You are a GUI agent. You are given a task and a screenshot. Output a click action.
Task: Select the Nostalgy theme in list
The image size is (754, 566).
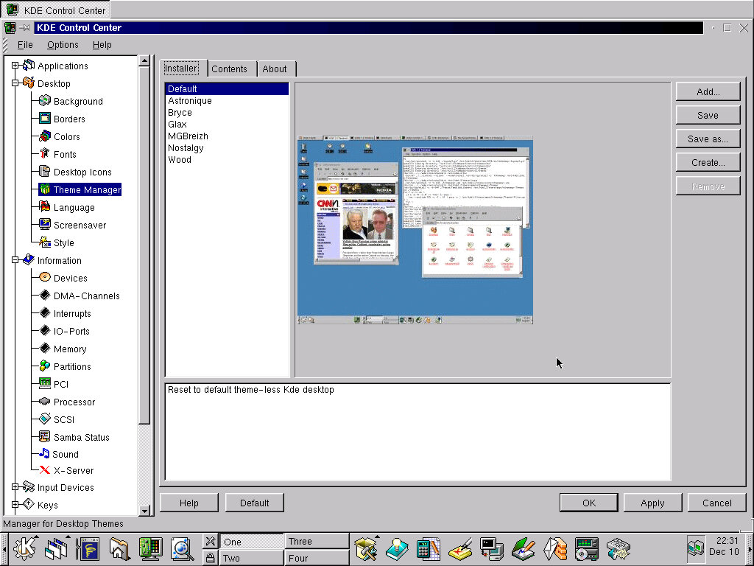[x=186, y=148]
